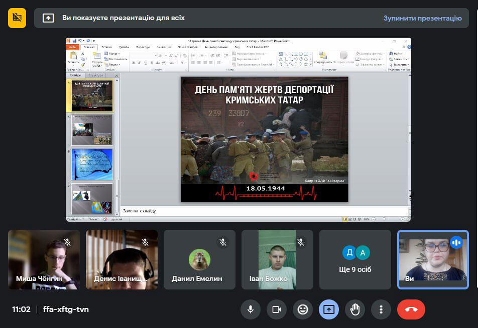Leave the call with the red hang-up button
This screenshot has width=478, height=328.
click(x=411, y=309)
